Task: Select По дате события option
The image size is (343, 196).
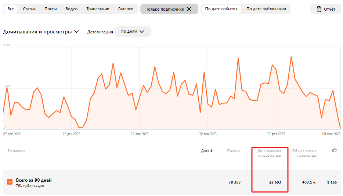Action: [221, 9]
